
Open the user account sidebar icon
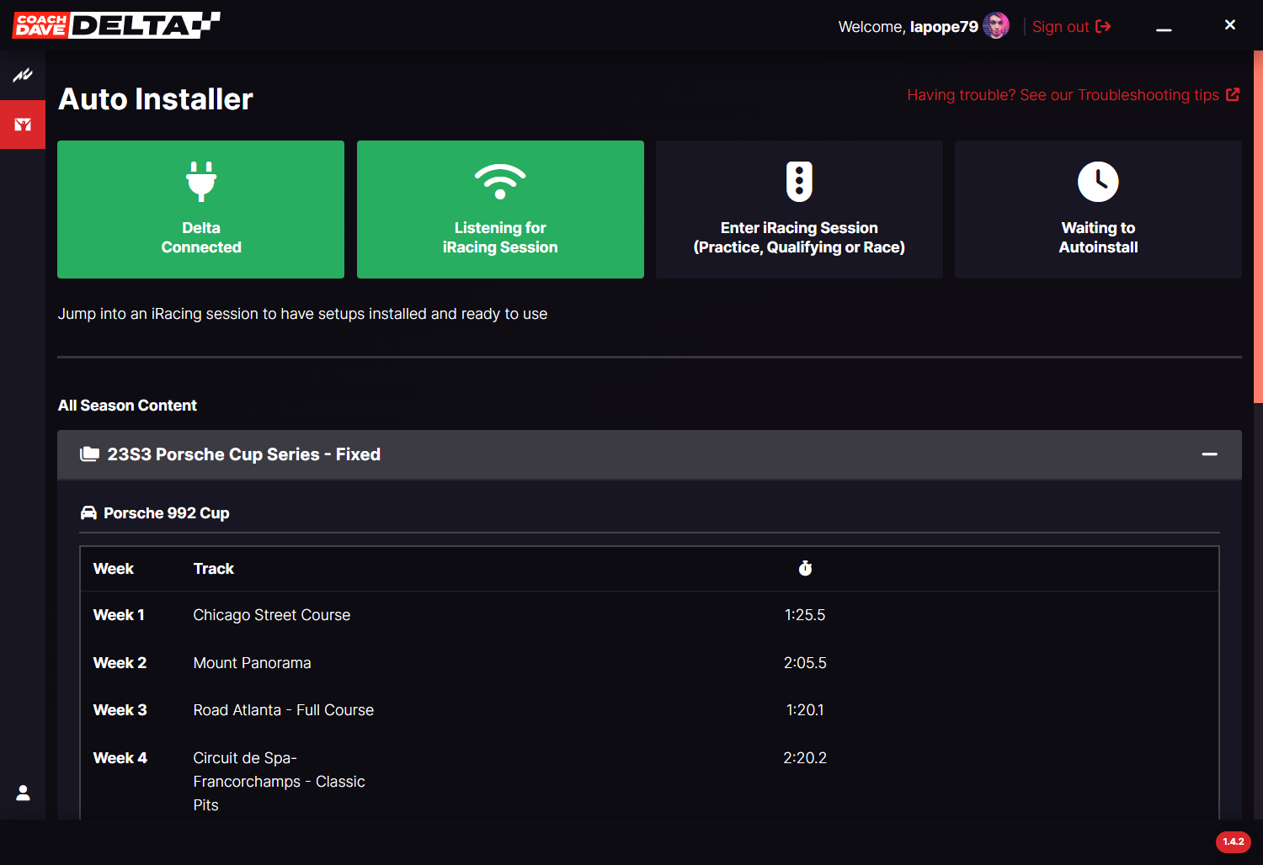pos(23,793)
